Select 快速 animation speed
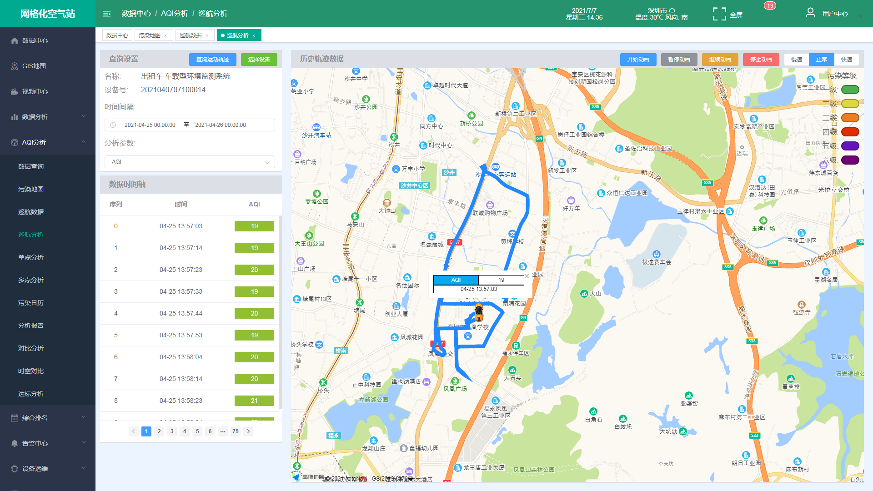 tap(847, 60)
